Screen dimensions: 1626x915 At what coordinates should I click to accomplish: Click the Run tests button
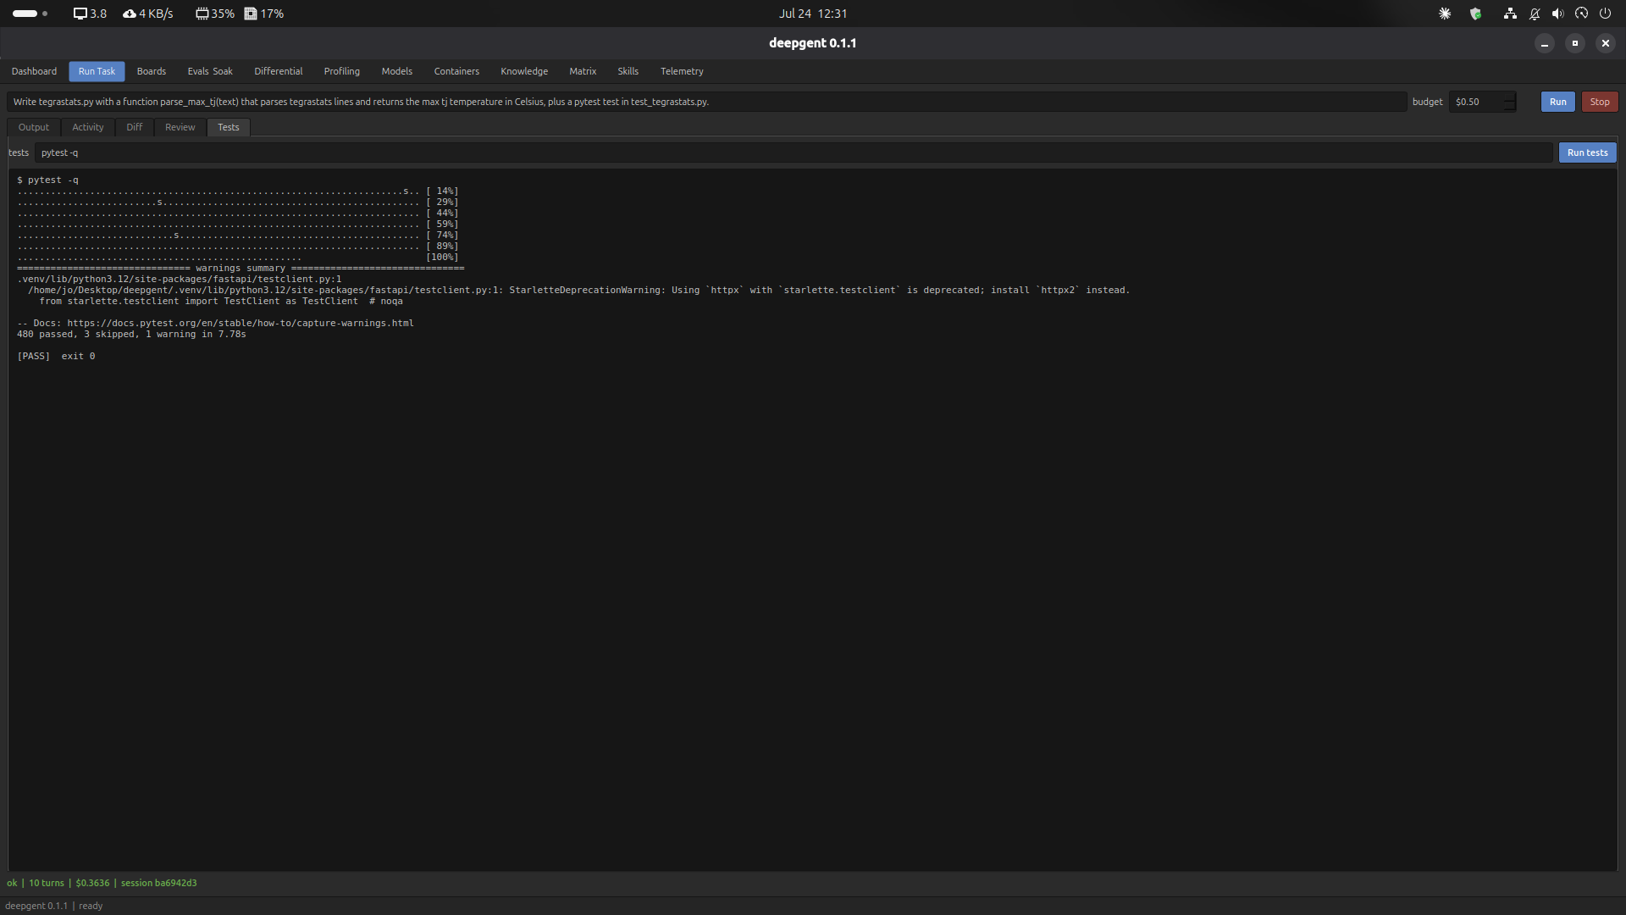(1587, 152)
